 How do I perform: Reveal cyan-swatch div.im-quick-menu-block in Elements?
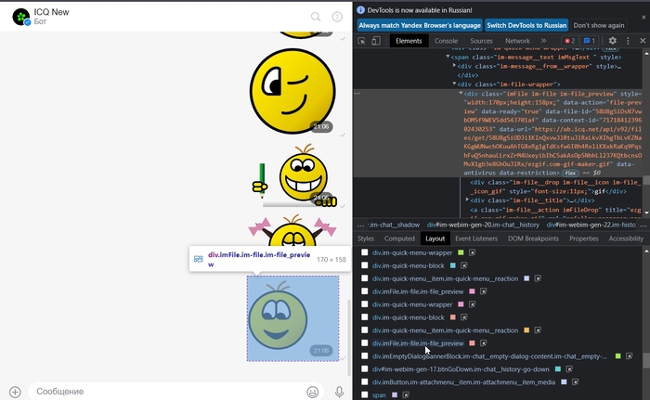point(464,265)
